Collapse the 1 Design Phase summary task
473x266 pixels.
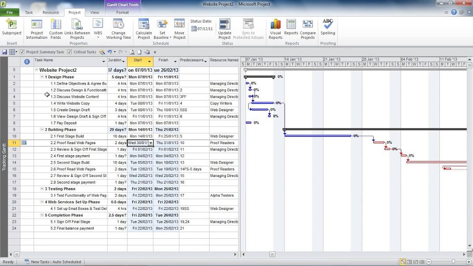click(x=43, y=77)
